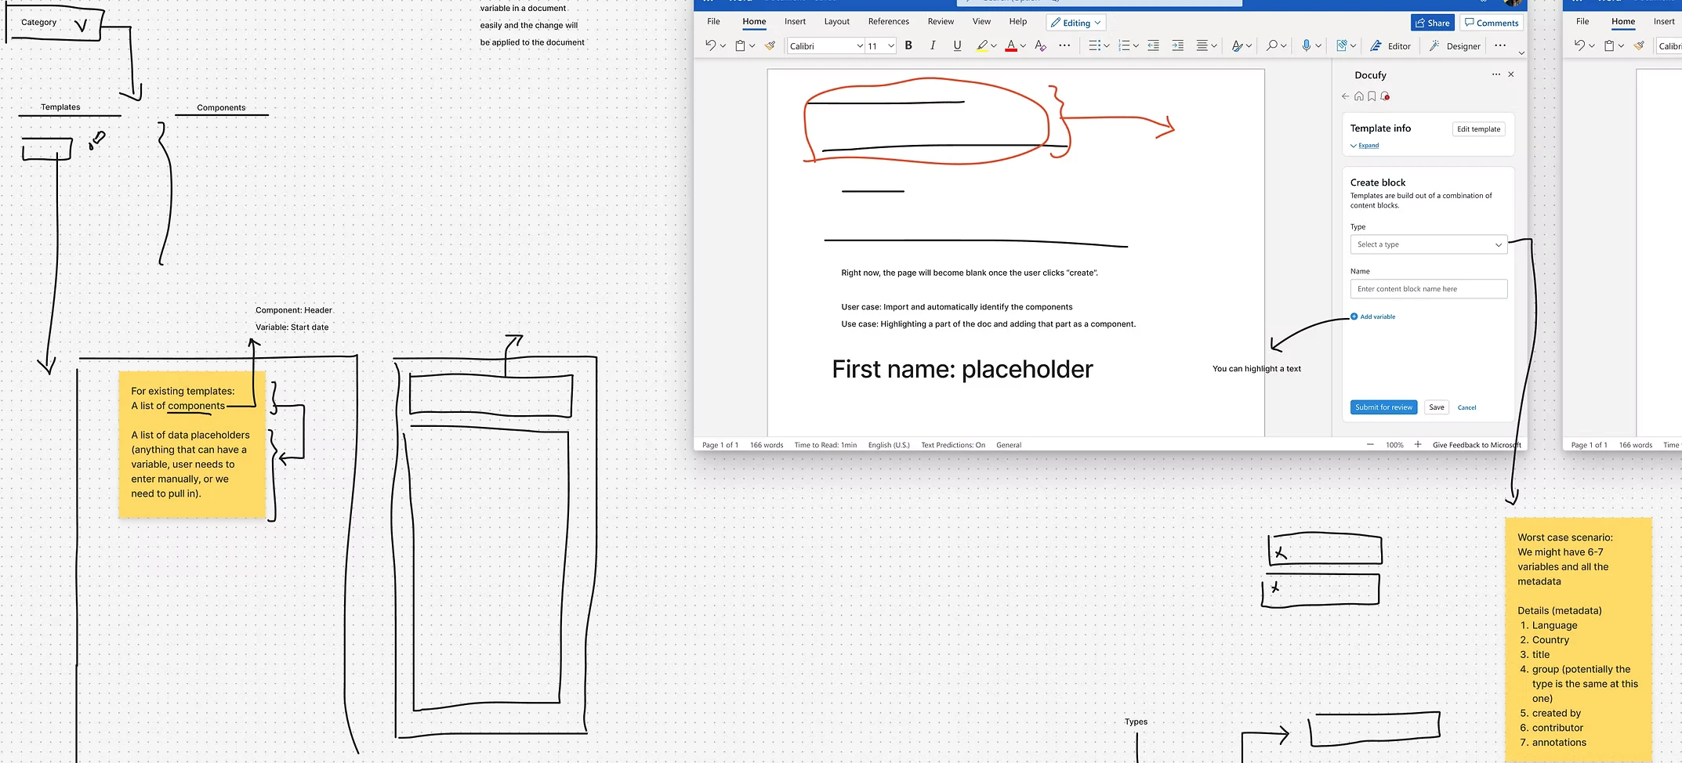Viewport: 1682px width, 763px height.
Task: Click the Docufy home icon
Action: coord(1358,96)
